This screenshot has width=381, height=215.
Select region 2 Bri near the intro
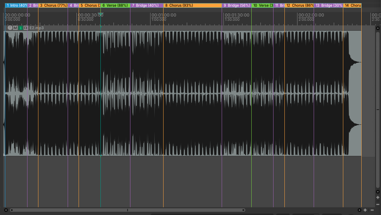click(33, 5)
